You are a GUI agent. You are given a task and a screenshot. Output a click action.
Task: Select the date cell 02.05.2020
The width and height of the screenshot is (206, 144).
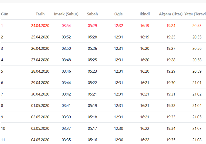point(40,117)
